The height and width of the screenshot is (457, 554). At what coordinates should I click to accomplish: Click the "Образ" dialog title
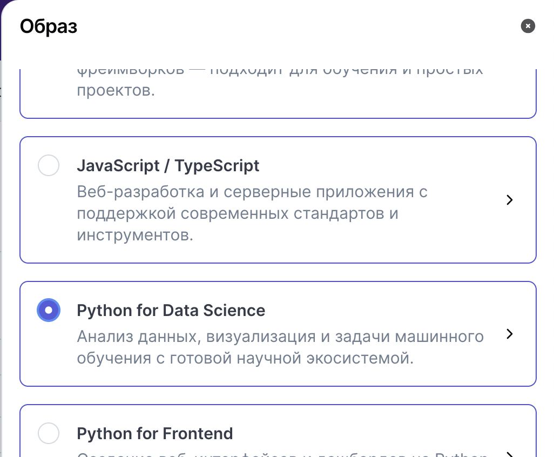pos(49,26)
